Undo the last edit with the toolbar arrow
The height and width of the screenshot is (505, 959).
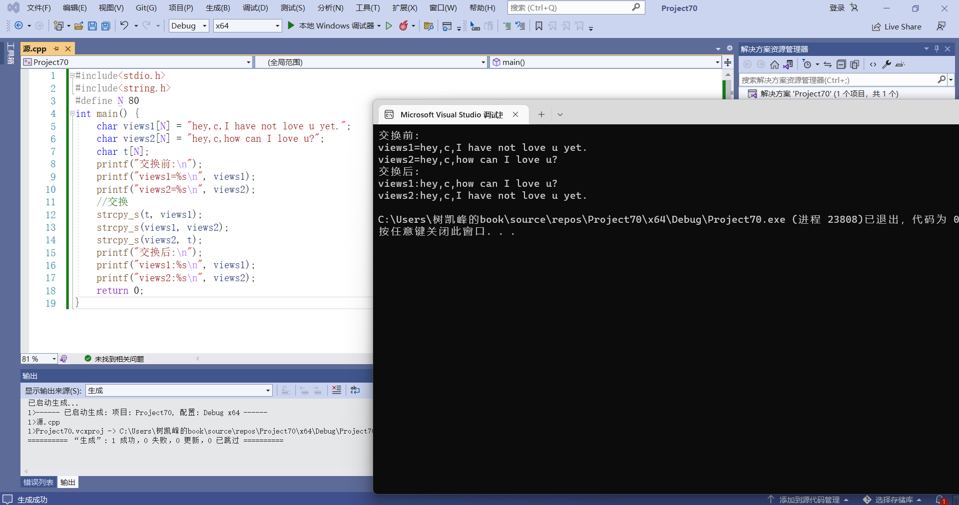124,25
